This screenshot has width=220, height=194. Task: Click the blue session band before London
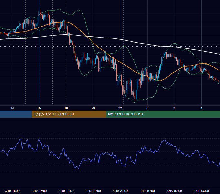16,114
